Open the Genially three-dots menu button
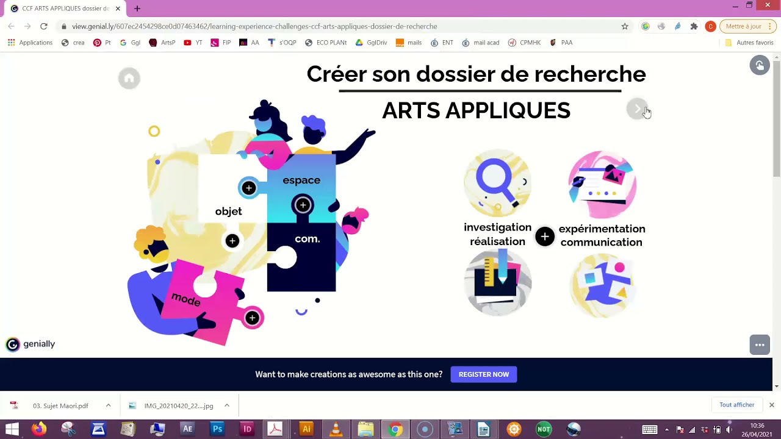 (760, 344)
